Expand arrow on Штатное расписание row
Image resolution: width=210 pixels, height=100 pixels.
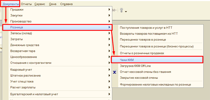109,75
